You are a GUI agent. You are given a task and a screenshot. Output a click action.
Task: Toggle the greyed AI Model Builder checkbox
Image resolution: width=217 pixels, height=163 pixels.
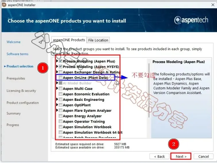60,83
